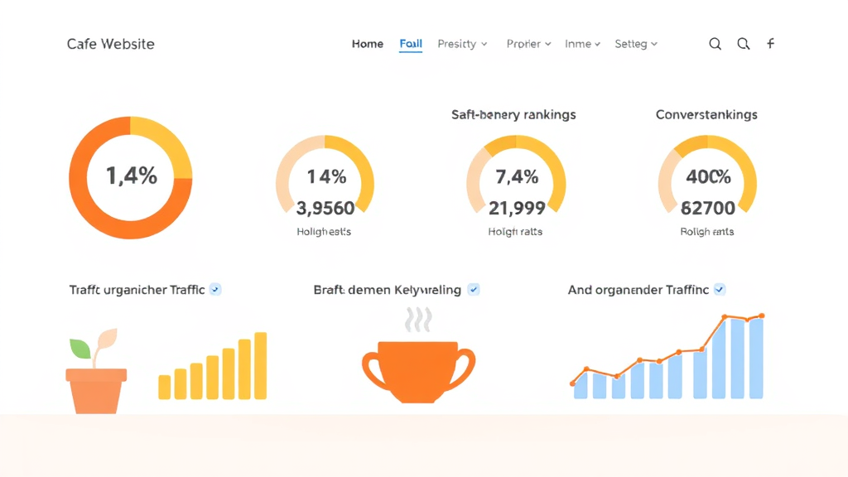This screenshot has width=848, height=477.
Task: Select the yellow bar chart beside the plant
Action: pos(213,364)
